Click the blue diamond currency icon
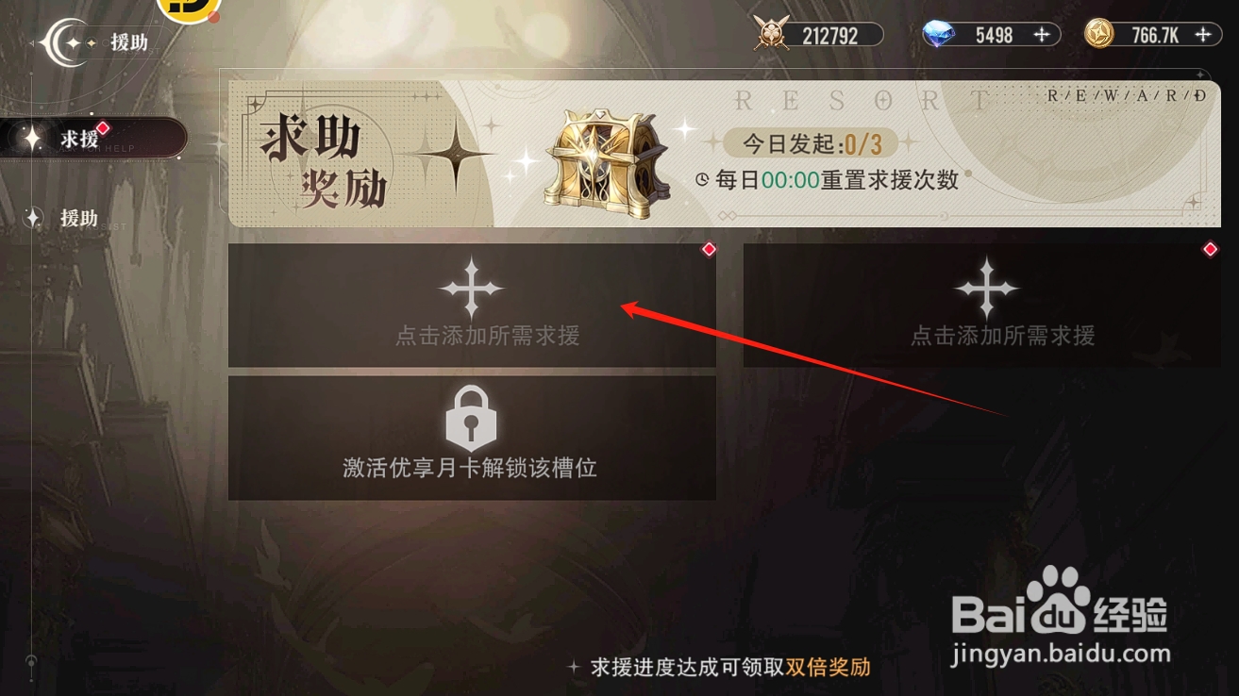This screenshot has width=1239, height=696. [941, 35]
